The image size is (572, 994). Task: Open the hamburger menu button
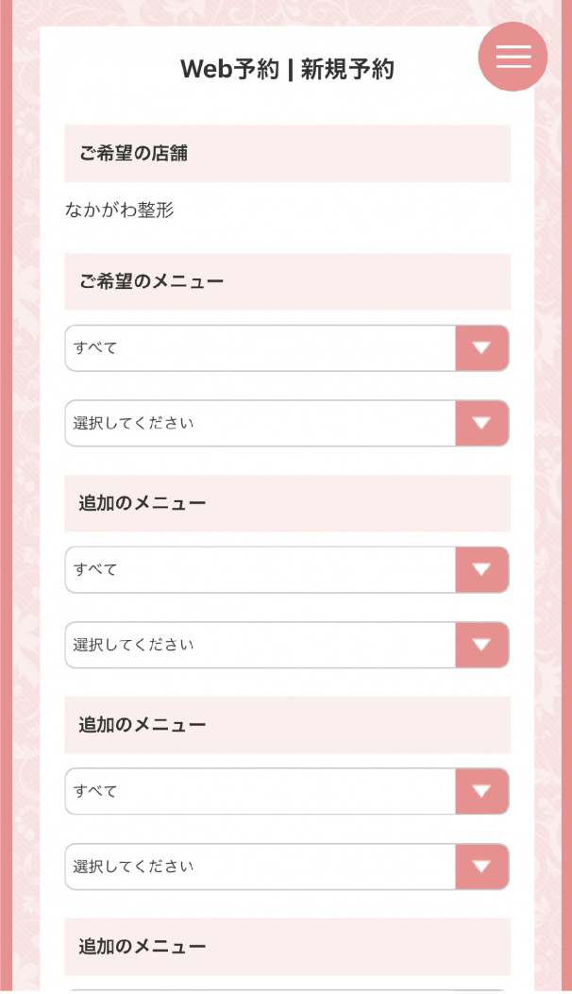tap(513, 57)
